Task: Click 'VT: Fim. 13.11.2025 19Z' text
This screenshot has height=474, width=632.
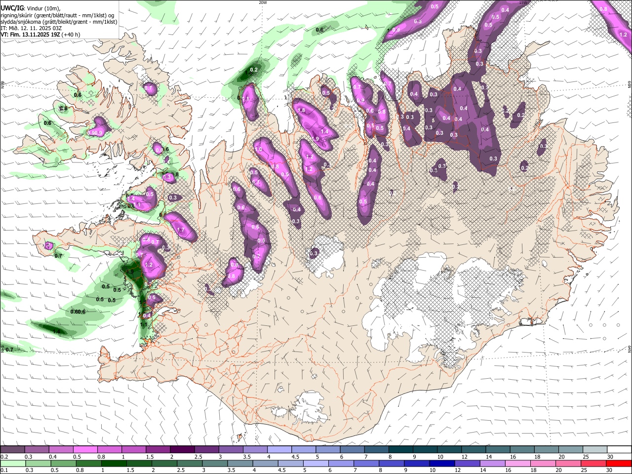Action: pos(31,35)
